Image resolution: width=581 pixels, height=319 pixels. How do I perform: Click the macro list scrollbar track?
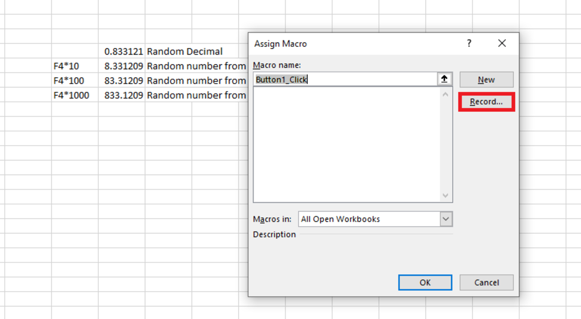click(445, 145)
